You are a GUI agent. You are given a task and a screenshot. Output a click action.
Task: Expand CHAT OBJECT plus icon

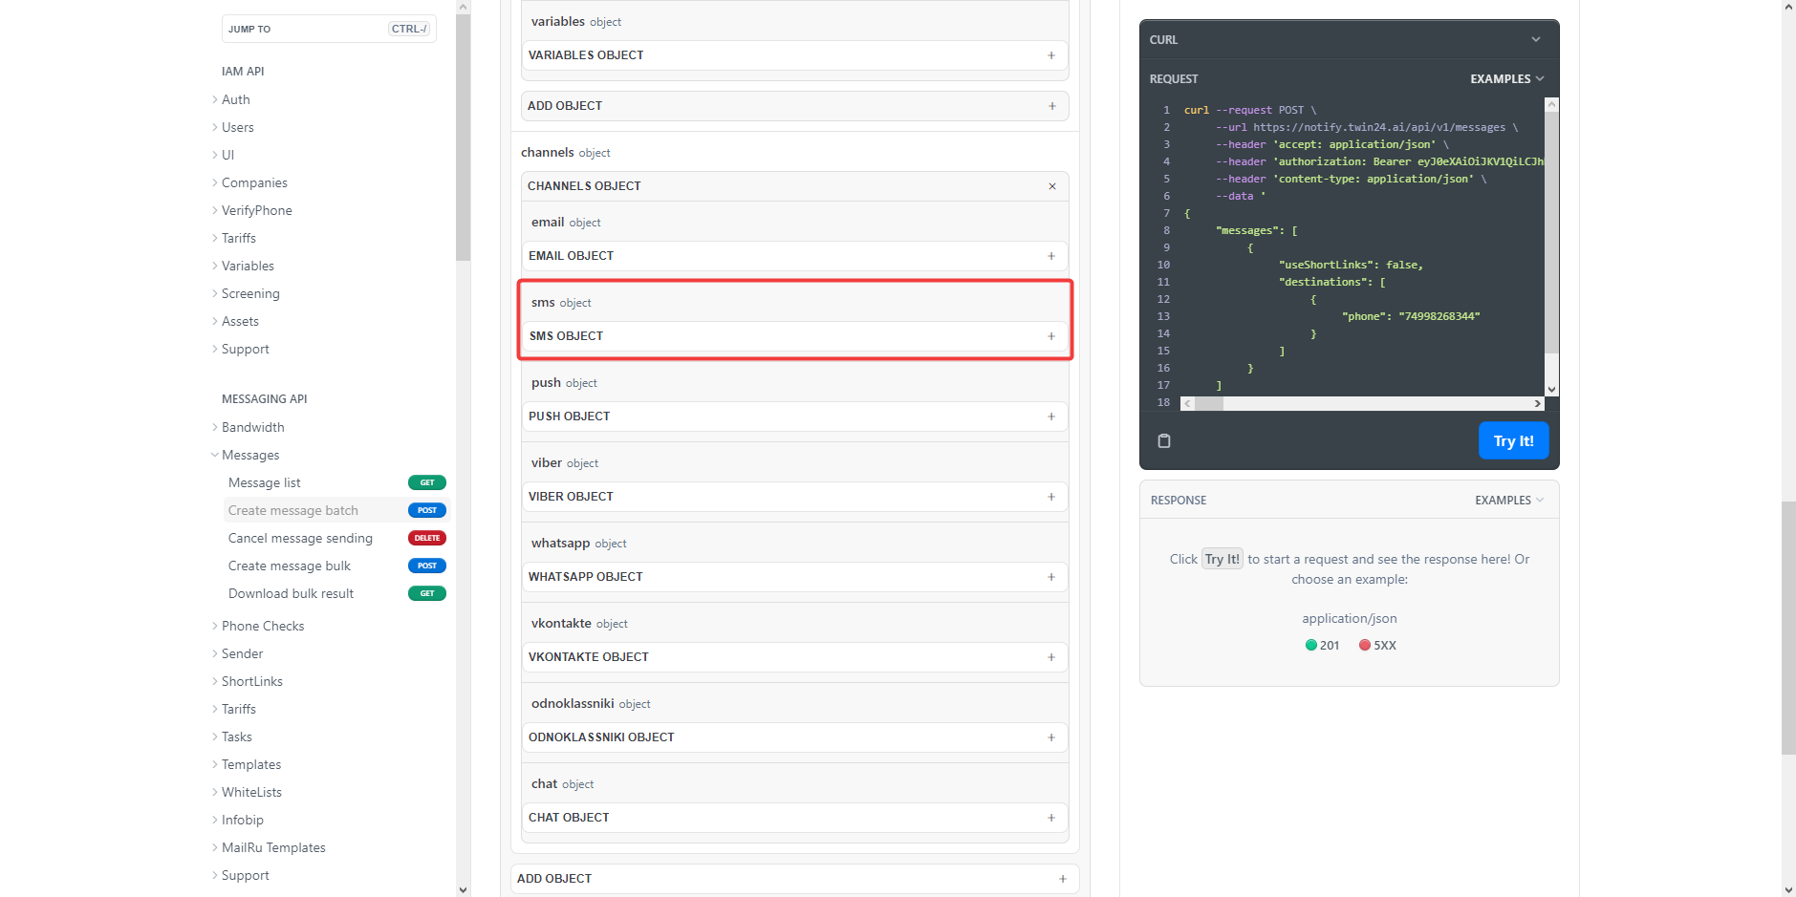[x=1050, y=818]
